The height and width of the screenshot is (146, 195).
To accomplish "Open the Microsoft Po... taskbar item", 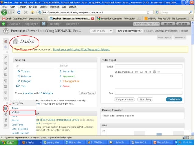I will 162,142.
